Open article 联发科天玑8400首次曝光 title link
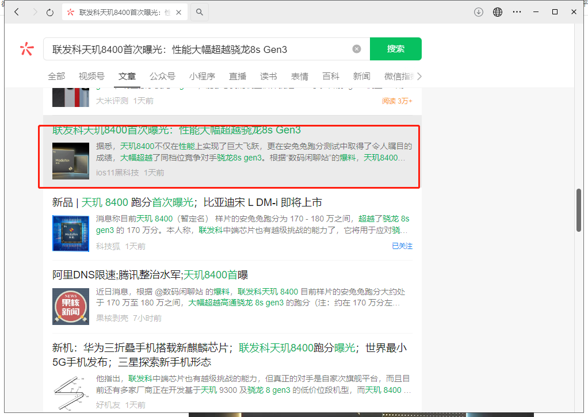 tap(177, 130)
